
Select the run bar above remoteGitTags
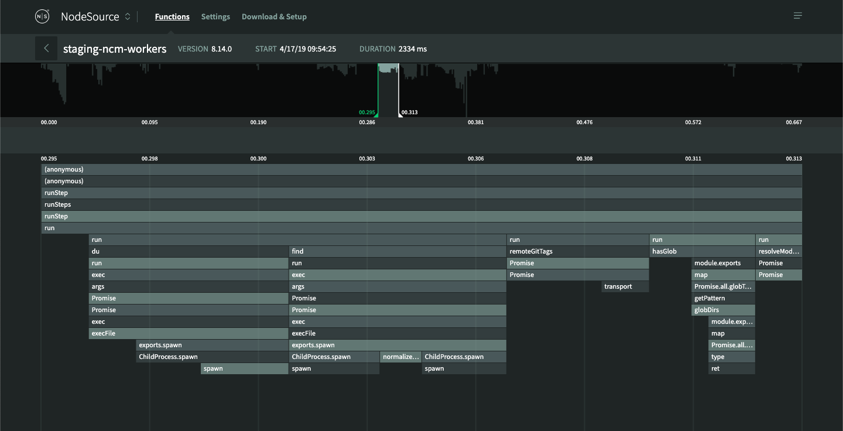point(578,240)
